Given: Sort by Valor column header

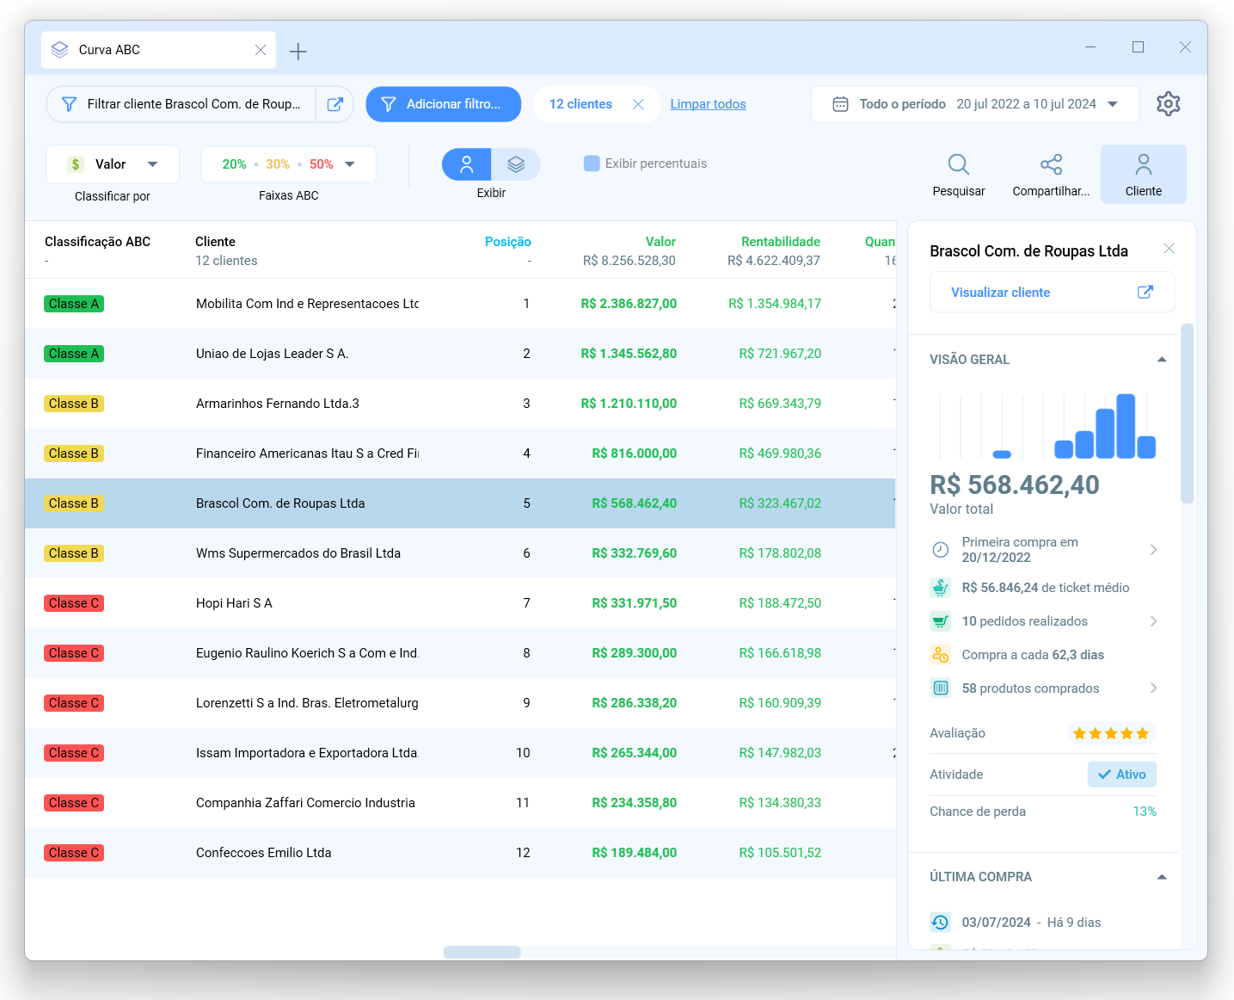Looking at the screenshot, I should tap(660, 242).
